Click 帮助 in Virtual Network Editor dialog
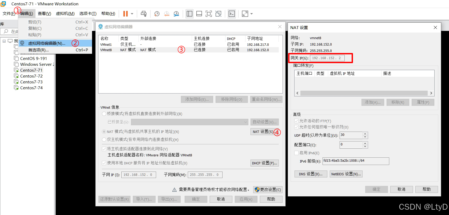 271,199
